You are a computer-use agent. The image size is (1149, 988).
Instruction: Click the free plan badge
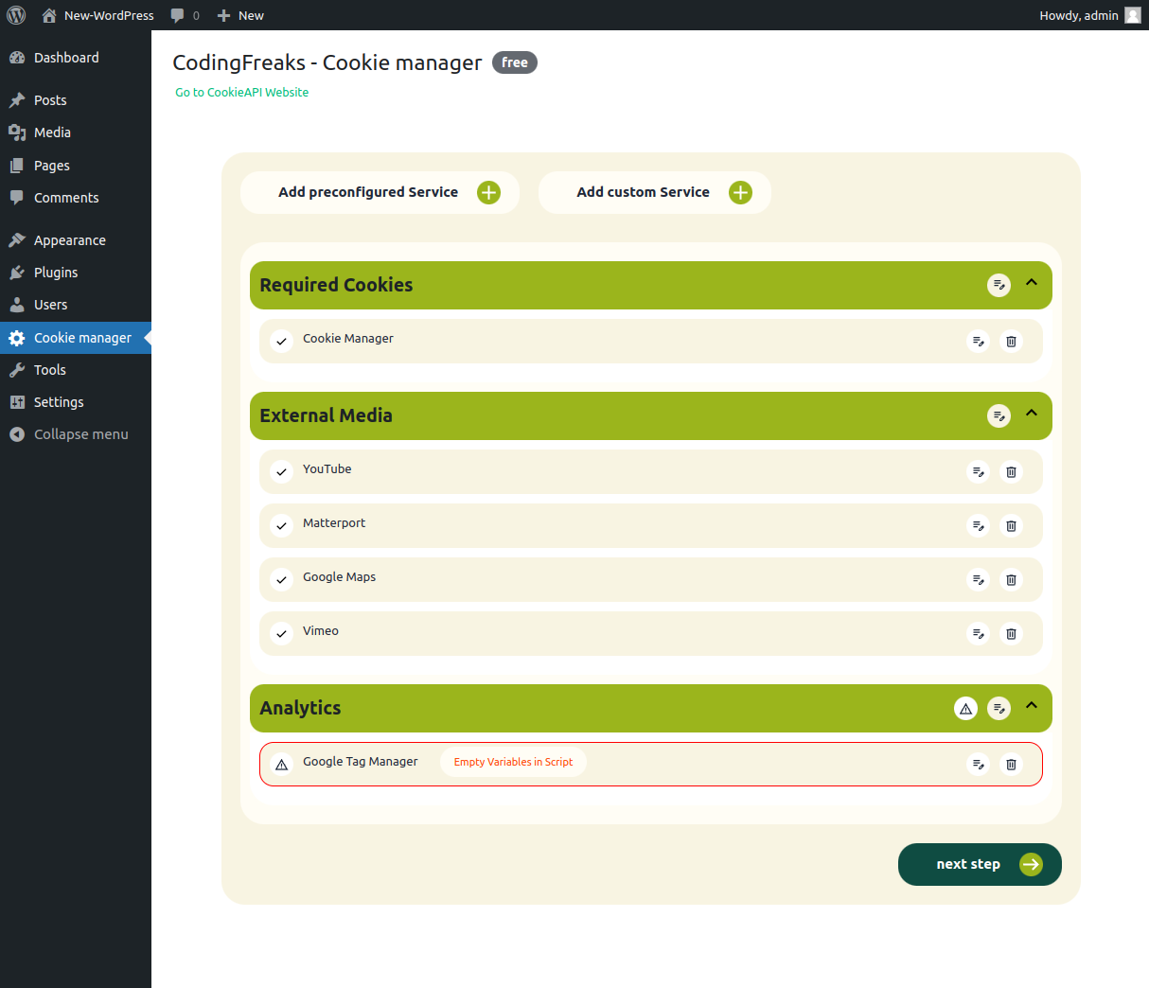click(515, 62)
